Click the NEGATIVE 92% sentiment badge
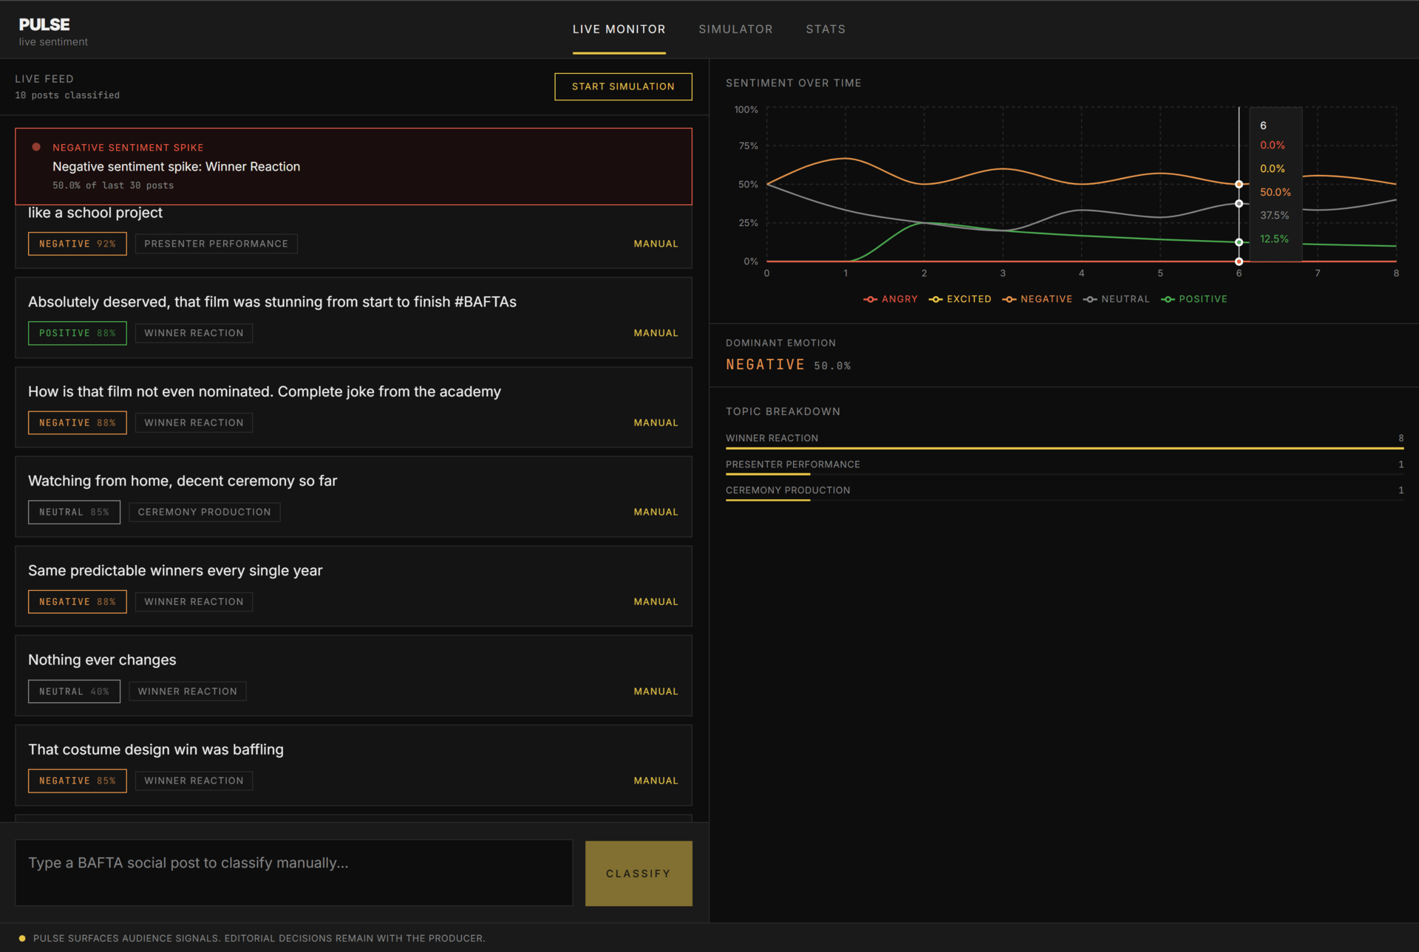This screenshot has width=1419, height=952. [77, 244]
